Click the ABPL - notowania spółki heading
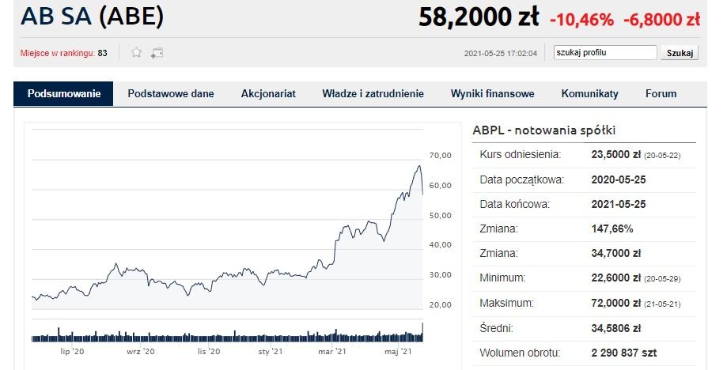 pos(543,130)
